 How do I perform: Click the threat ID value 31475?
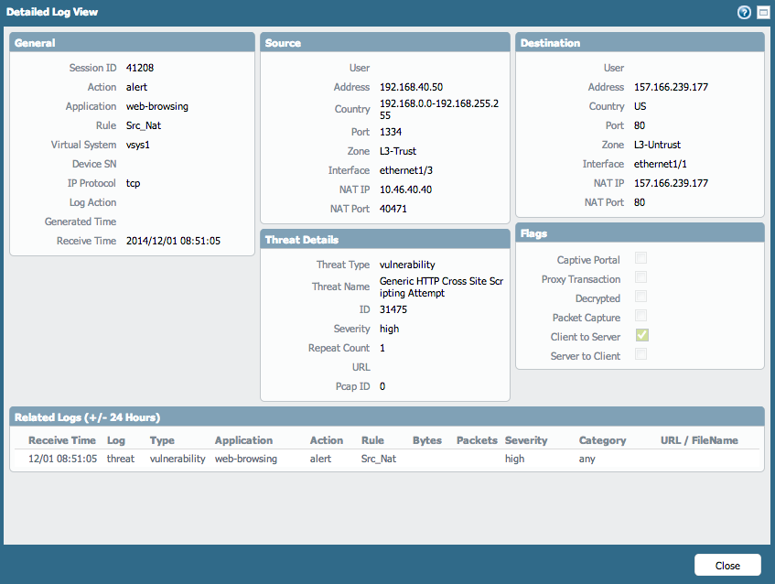point(394,309)
